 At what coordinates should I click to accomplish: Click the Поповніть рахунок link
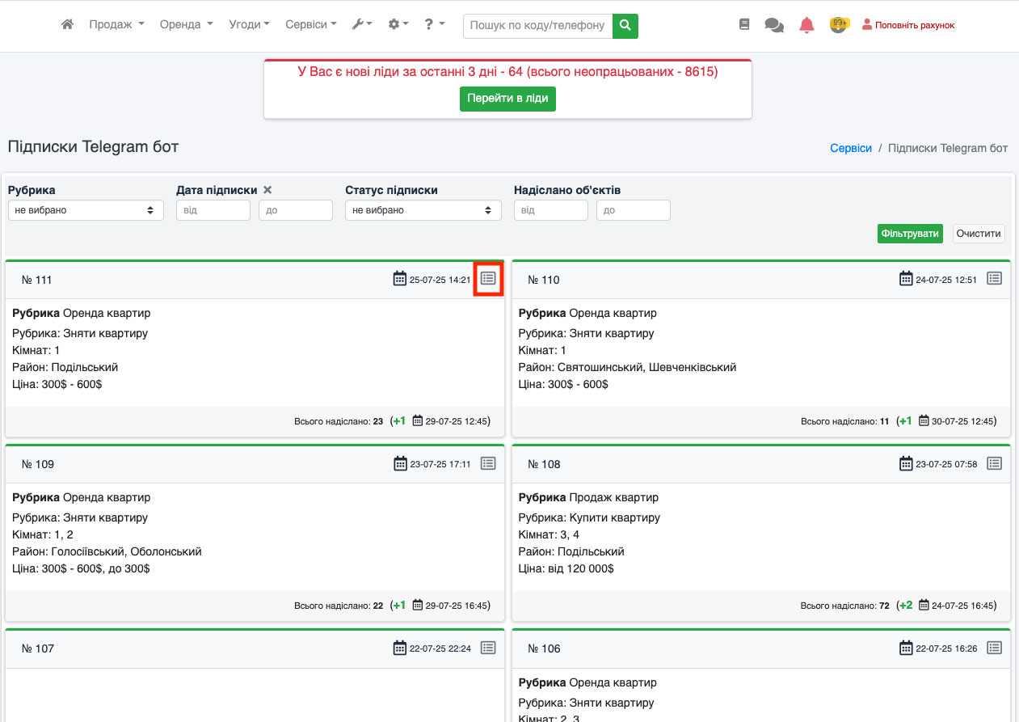pyautogui.click(x=908, y=25)
